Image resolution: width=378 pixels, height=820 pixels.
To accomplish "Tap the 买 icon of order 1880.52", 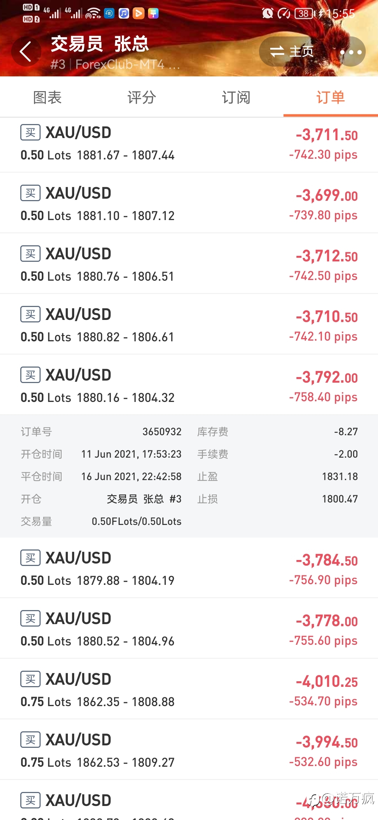I will pyautogui.click(x=30, y=619).
